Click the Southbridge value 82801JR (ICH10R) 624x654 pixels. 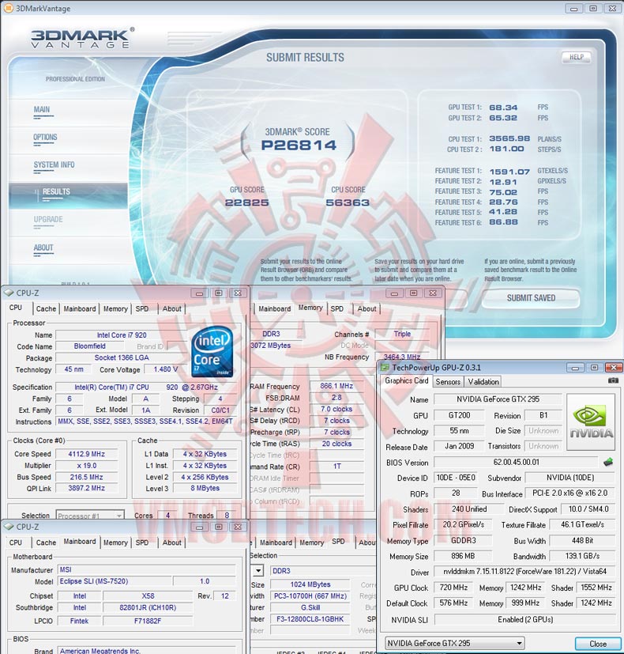tap(148, 607)
